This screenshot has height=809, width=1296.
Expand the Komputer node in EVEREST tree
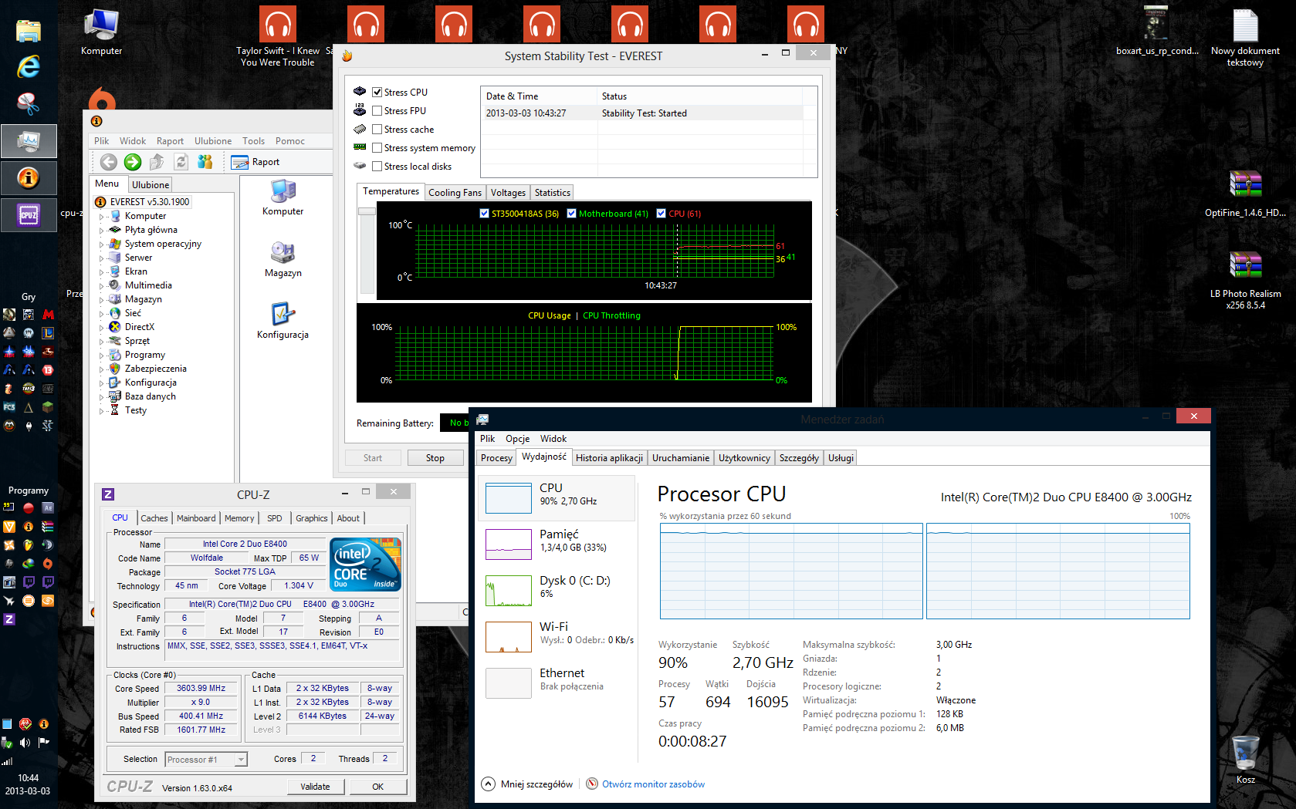click(x=101, y=217)
